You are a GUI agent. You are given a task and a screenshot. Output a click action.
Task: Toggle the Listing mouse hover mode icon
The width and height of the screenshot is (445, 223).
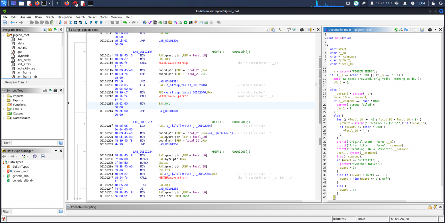281,30
